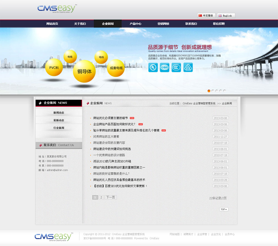Click the 铜导体 yellow ball
The image size is (278, 246).
84,71
